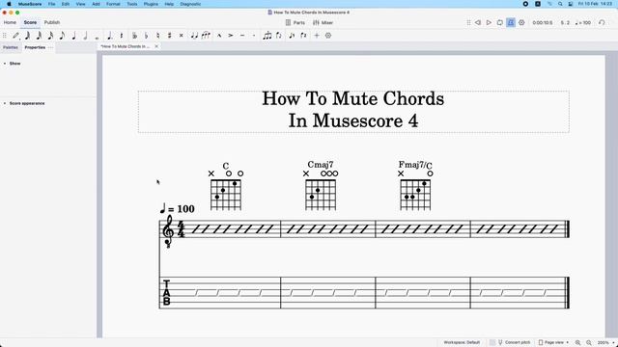618x347 pixels.
Task: Flip note stem direction
Action: [x=279, y=36]
